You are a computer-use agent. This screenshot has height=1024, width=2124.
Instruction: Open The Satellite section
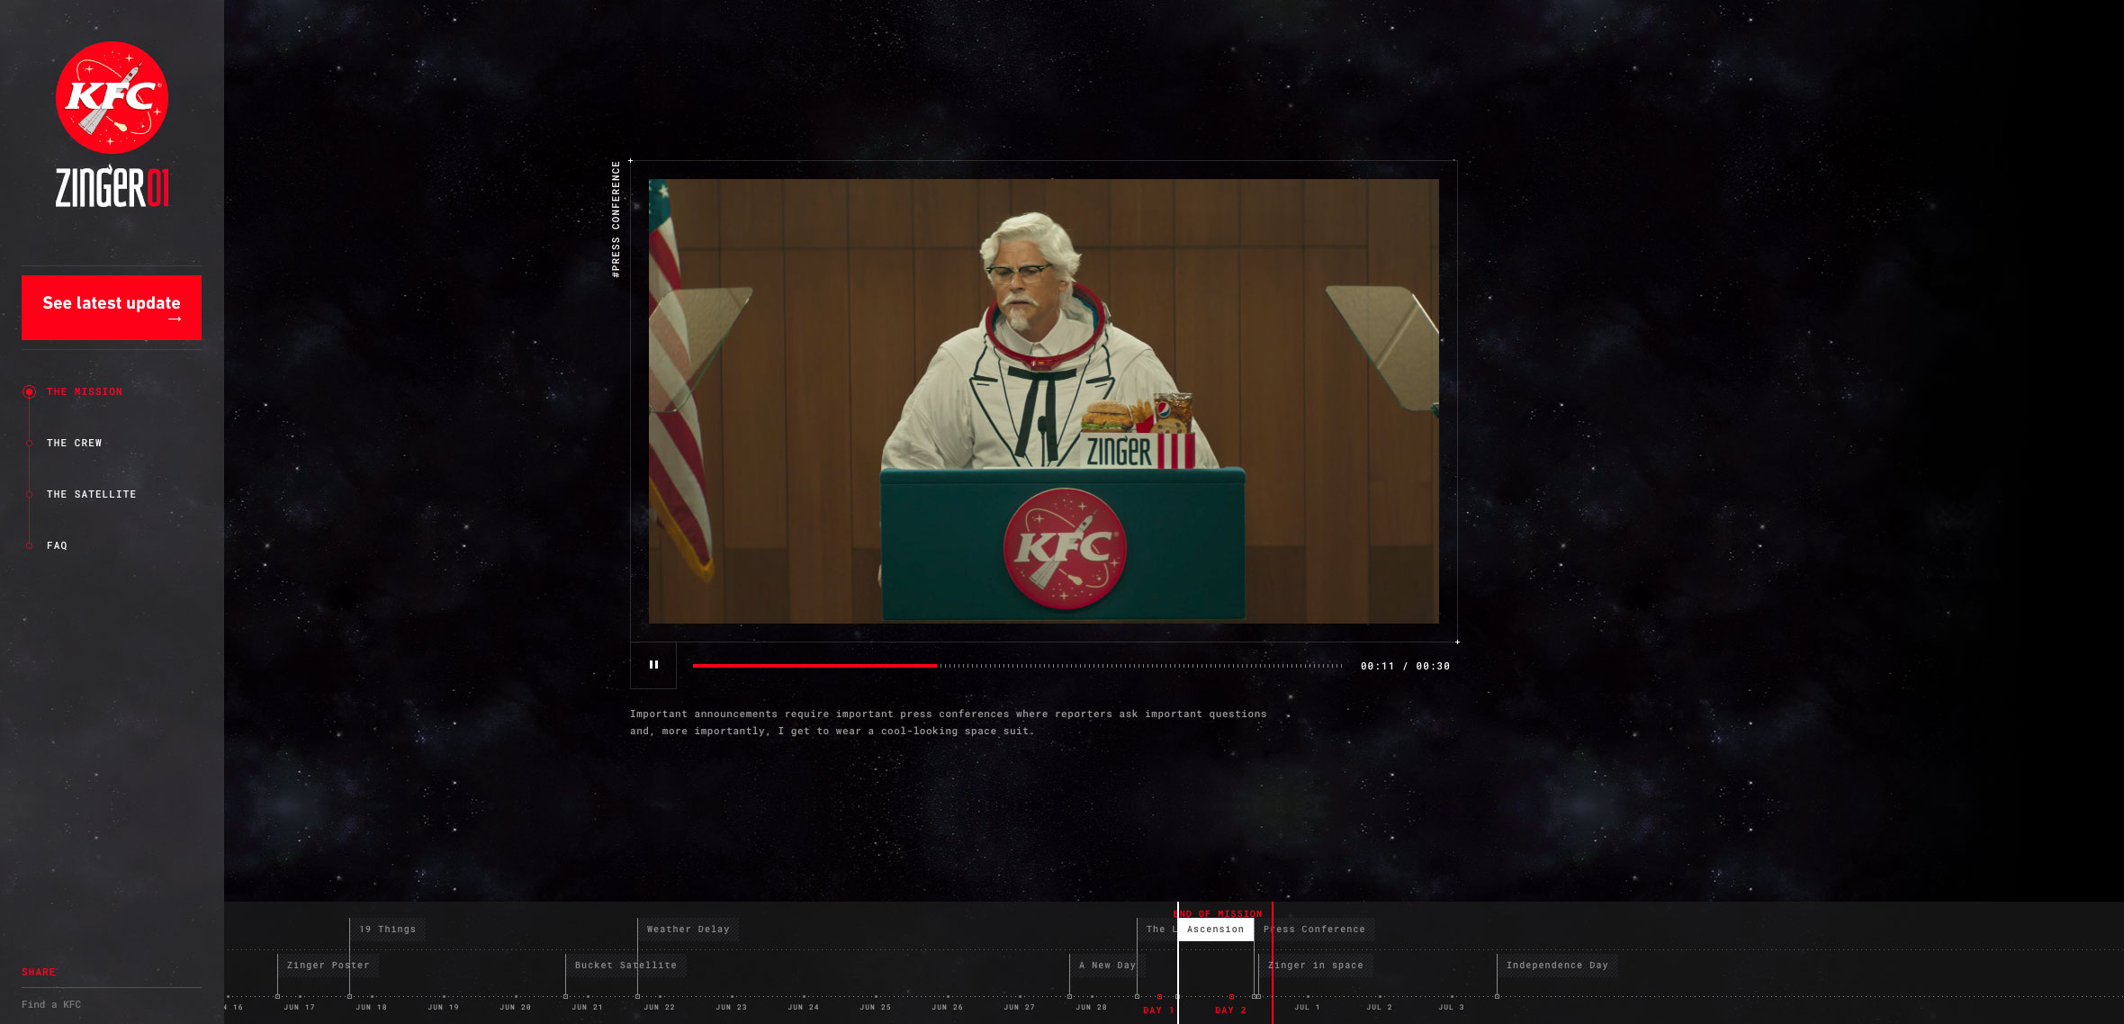[92, 495]
